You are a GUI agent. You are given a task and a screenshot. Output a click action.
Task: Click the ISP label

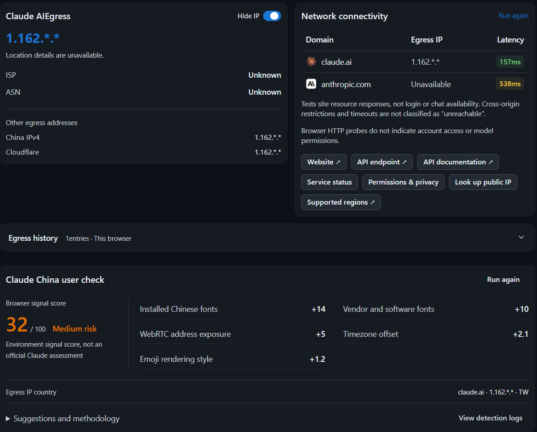point(11,75)
